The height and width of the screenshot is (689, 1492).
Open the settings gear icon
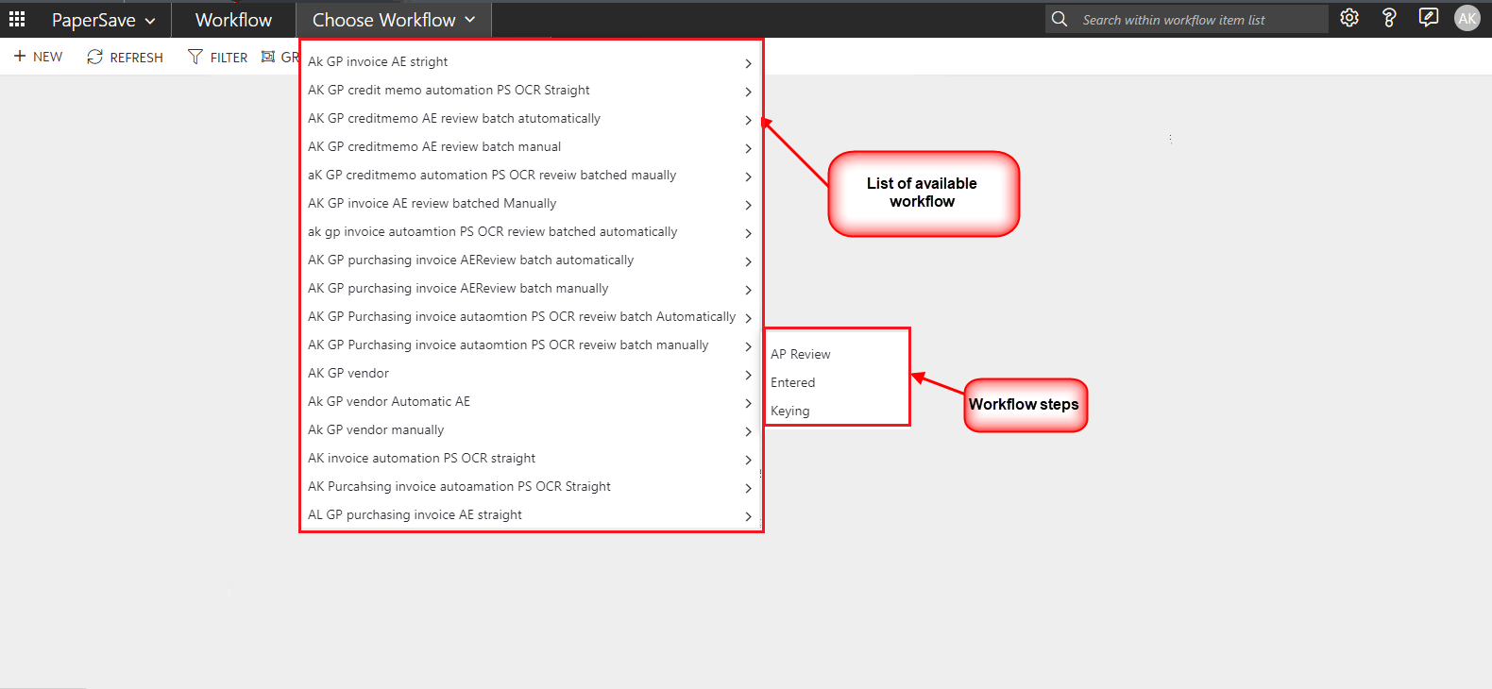pos(1349,18)
